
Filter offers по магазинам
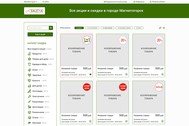click(x=107, y=28)
